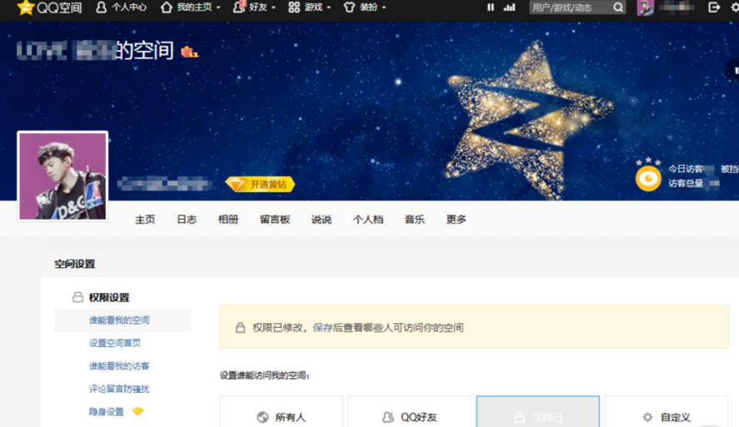Click the logout arrow icon

coord(714,7)
